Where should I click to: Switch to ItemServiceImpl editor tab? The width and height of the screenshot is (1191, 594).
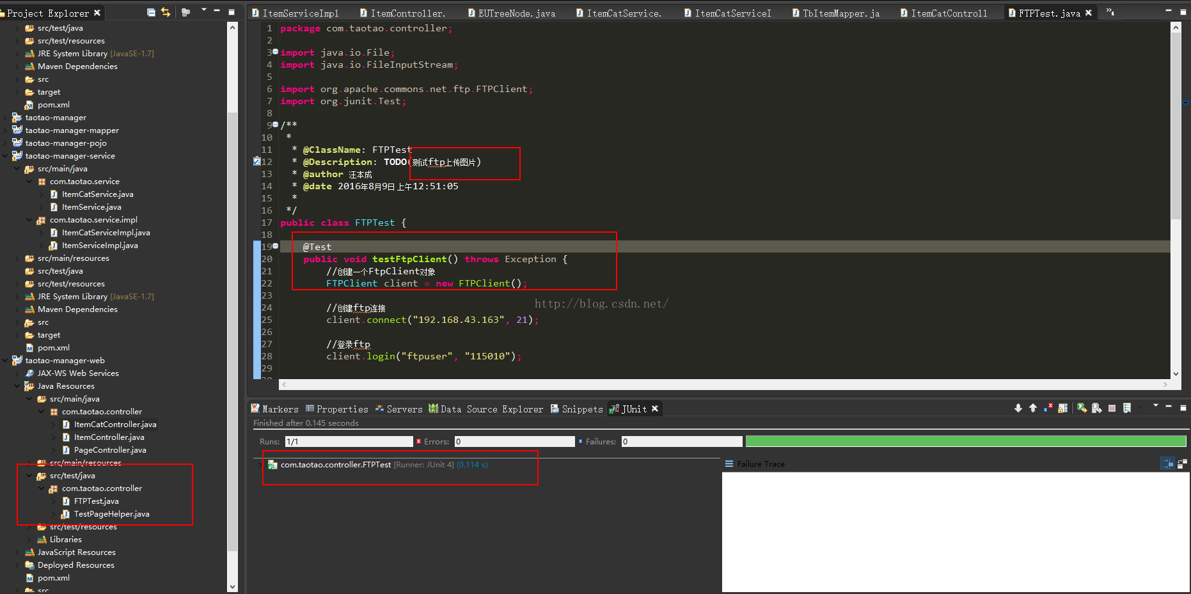click(296, 13)
